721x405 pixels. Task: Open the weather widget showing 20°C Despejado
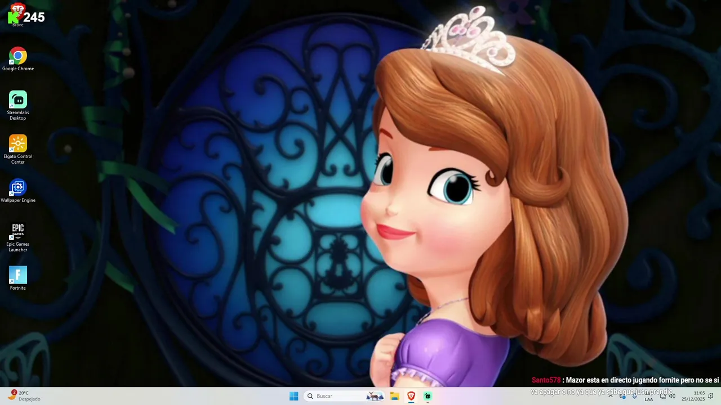pos(24,396)
